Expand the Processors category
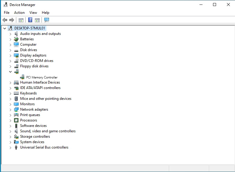Viewport: 235px width, 172px height. (10, 121)
